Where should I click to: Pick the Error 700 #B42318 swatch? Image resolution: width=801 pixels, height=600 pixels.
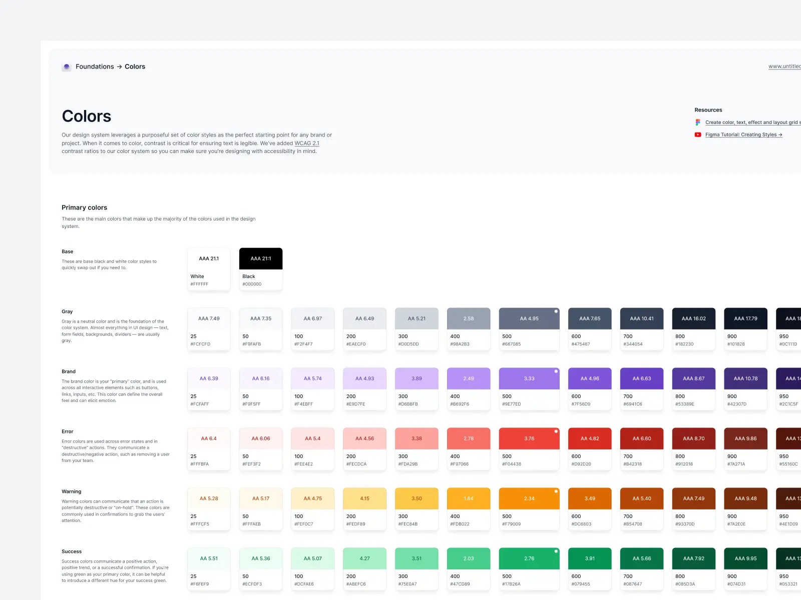(642, 449)
